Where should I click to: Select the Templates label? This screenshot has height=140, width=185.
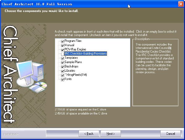pos(71,58)
